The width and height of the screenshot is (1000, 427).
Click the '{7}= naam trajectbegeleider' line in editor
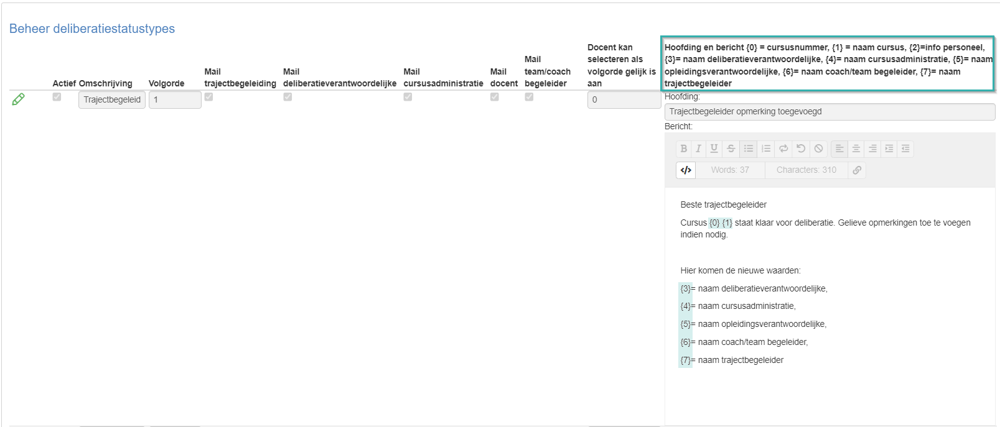coord(732,360)
